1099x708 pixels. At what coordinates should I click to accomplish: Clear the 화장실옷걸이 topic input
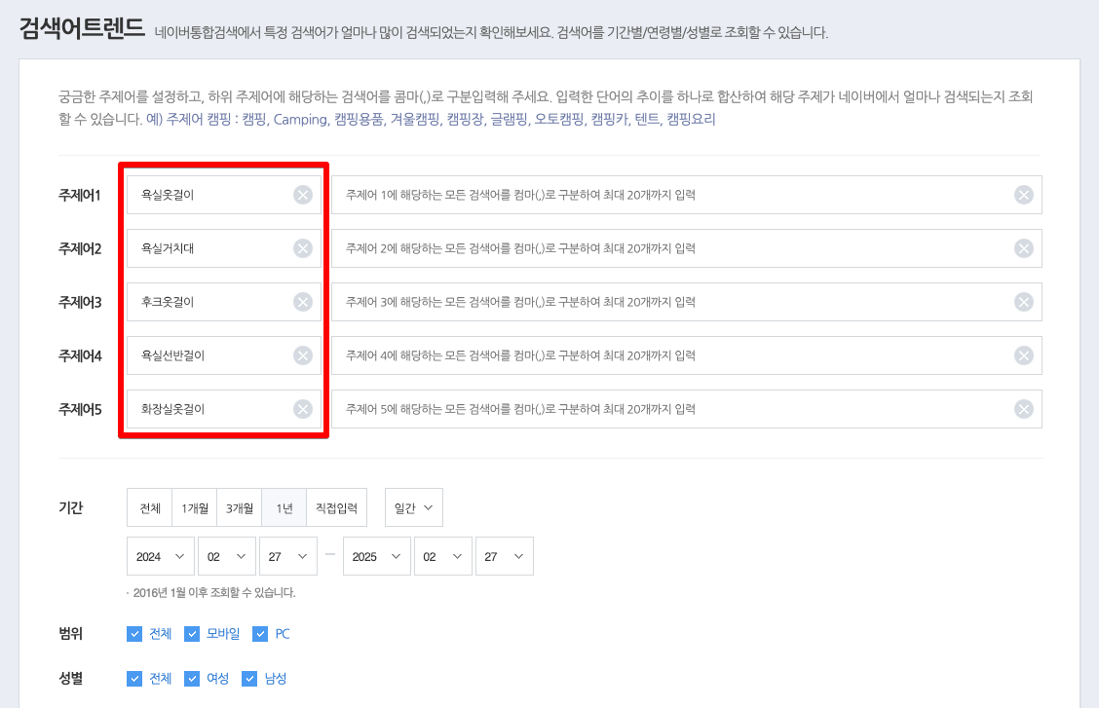pyautogui.click(x=304, y=408)
